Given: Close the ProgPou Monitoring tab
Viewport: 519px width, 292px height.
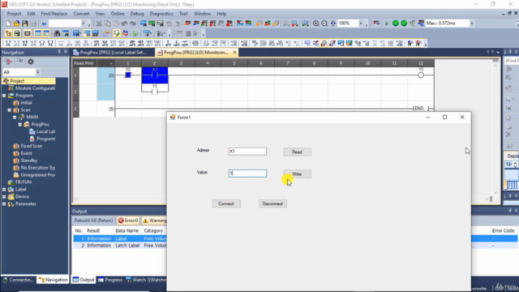Looking at the screenshot, I should (234, 52).
